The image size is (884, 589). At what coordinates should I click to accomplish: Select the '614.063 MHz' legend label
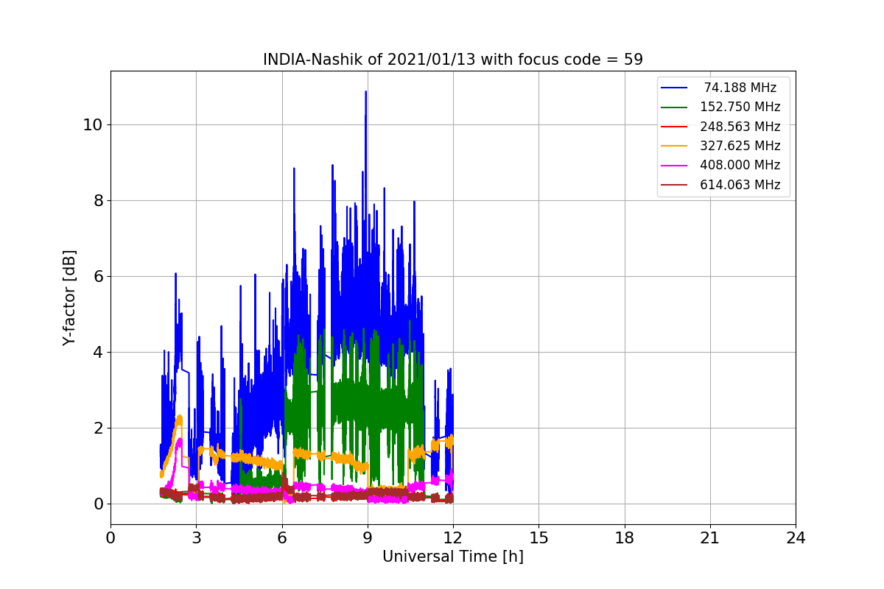740,185
